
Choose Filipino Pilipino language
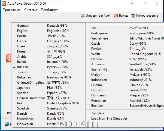(125, 85)
